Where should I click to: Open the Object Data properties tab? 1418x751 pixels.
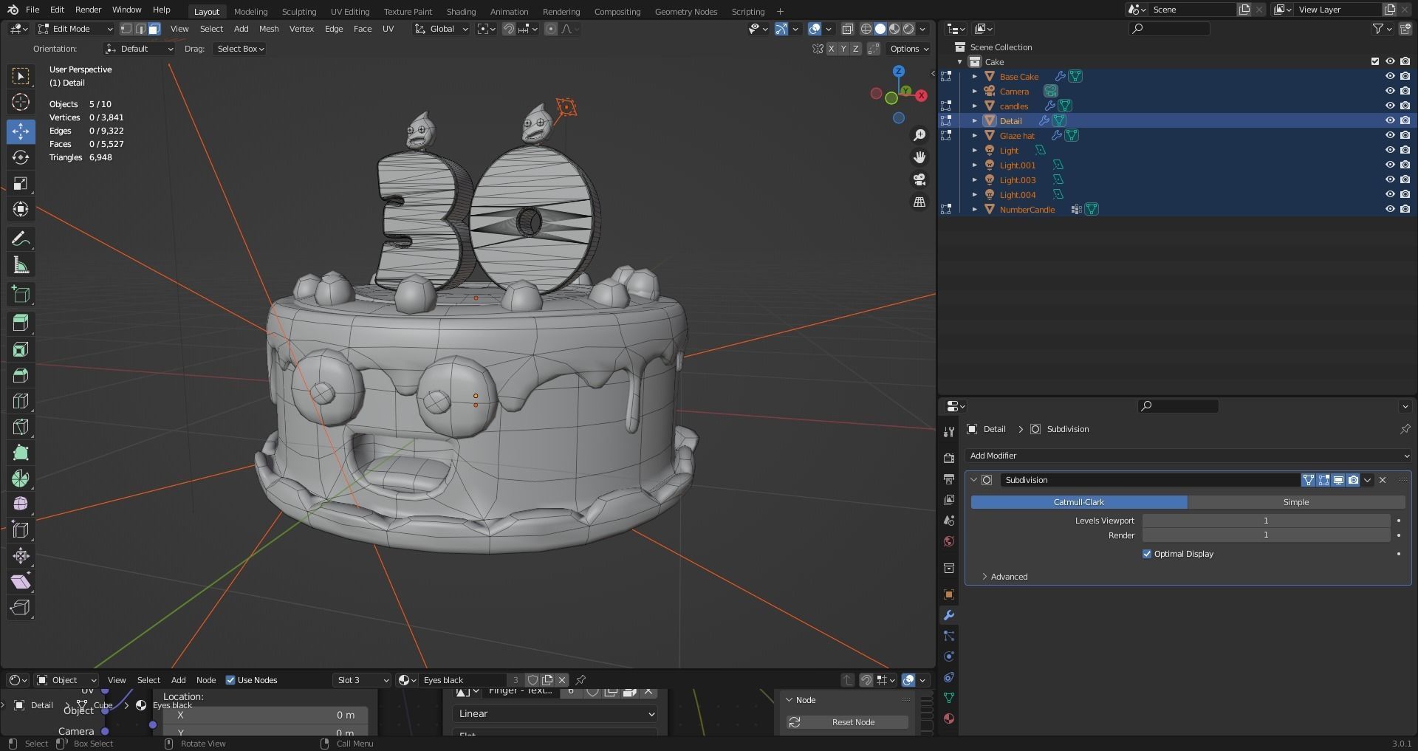pos(949,698)
